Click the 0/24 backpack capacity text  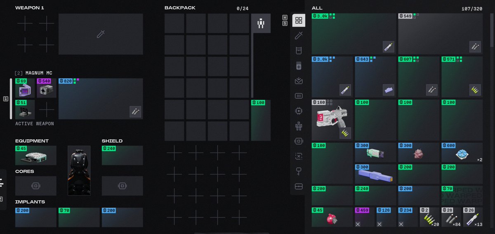[243, 9]
